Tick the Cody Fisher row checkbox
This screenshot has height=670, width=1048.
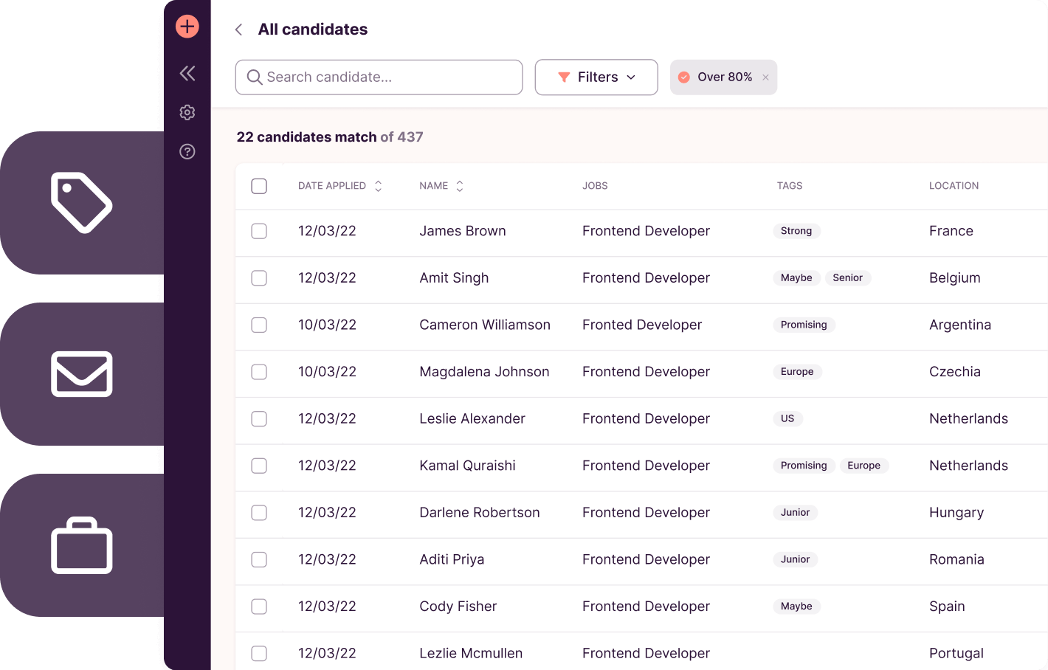259,607
